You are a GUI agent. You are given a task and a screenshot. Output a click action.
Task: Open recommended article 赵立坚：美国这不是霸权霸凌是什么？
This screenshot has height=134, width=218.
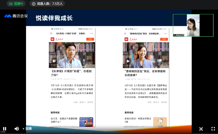pos(64,120)
